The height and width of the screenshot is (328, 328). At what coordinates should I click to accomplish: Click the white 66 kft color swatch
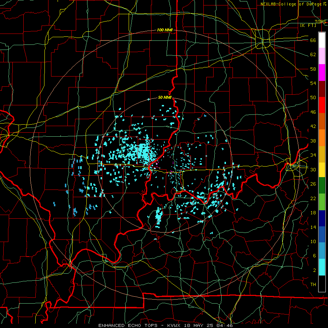(x=322, y=40)
